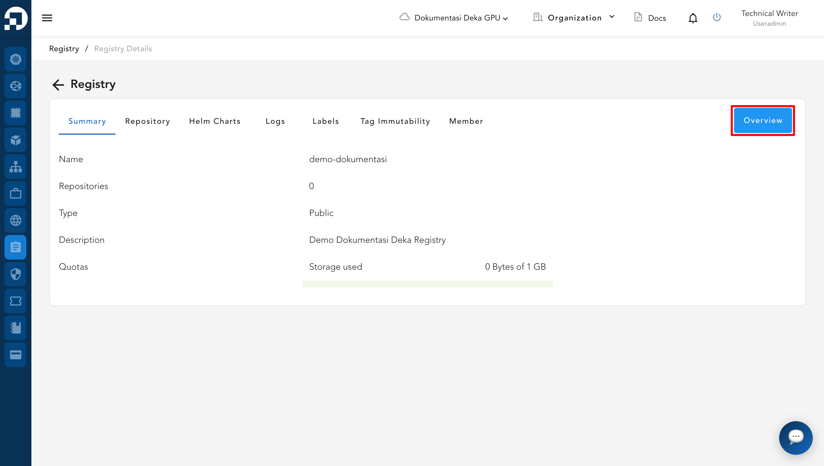Open the shield security sidebar icon

click(x=15, y=274)
